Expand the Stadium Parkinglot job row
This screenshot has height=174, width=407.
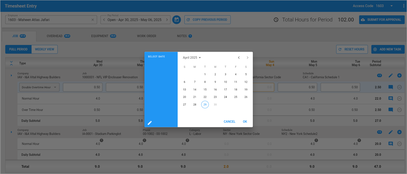[x=11, y=132]
